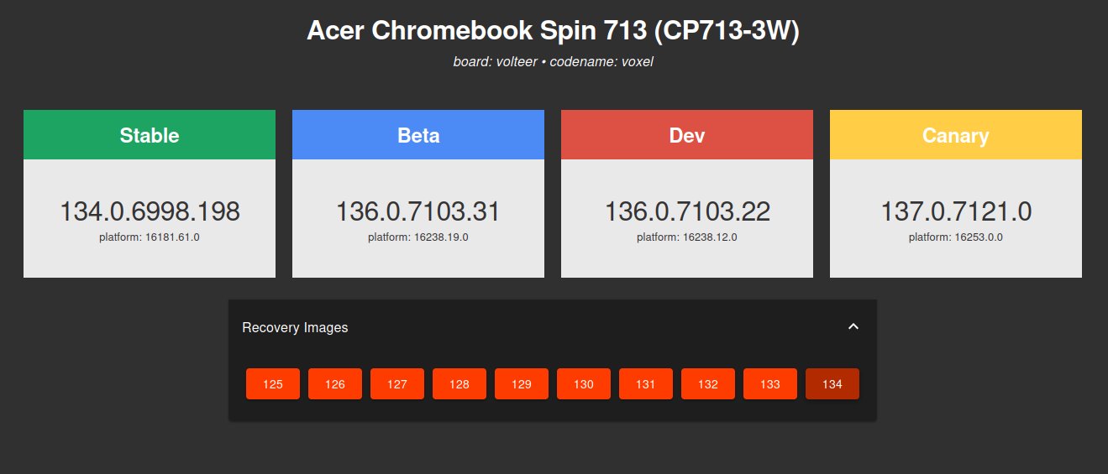Click the yellow Canary channel header
Screen dimensions: 1108x474
click(956, 135)
